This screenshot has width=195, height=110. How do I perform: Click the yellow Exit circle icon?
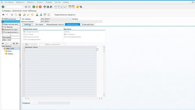tap(37, 7)
